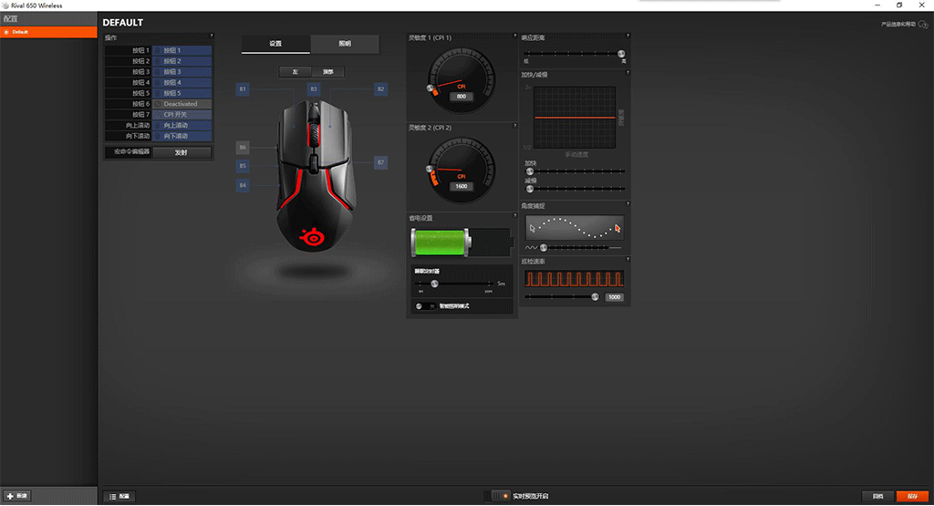Click the CPI 1 value field 800
The image size is (934, 506).
point(462,97)
